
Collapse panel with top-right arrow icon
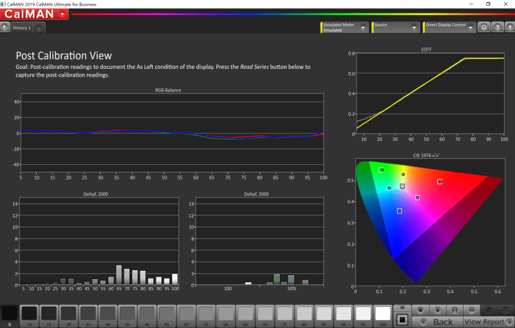click(509, 28)
